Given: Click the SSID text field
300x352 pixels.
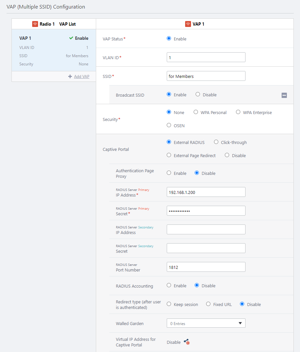Looking at the screenshot, I should pos(206,76).
